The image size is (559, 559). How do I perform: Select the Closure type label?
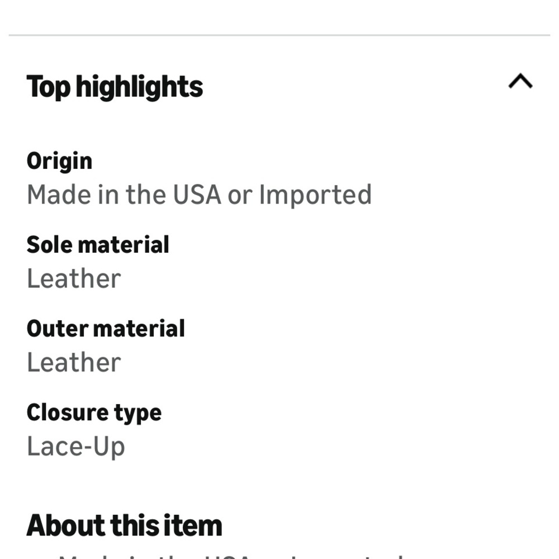[94, 413]
